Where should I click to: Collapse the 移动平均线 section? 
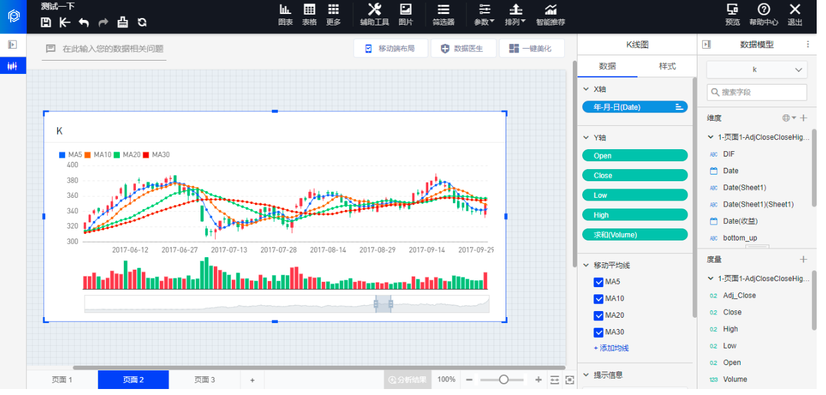click(586, 265)
